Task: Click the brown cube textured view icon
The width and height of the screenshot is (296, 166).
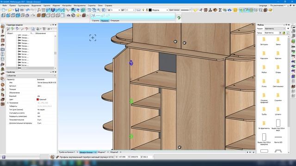Action: pyautogui.click(x=43, y=15)
